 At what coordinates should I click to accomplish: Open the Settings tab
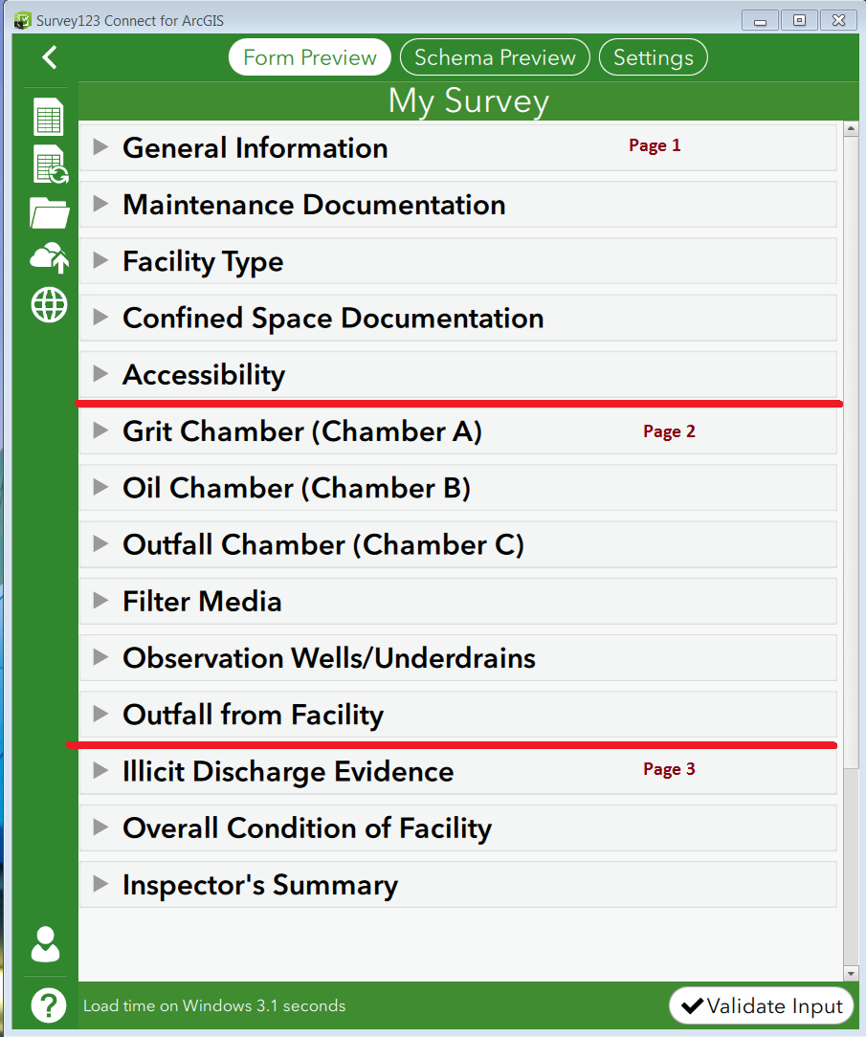coord(653,57)
